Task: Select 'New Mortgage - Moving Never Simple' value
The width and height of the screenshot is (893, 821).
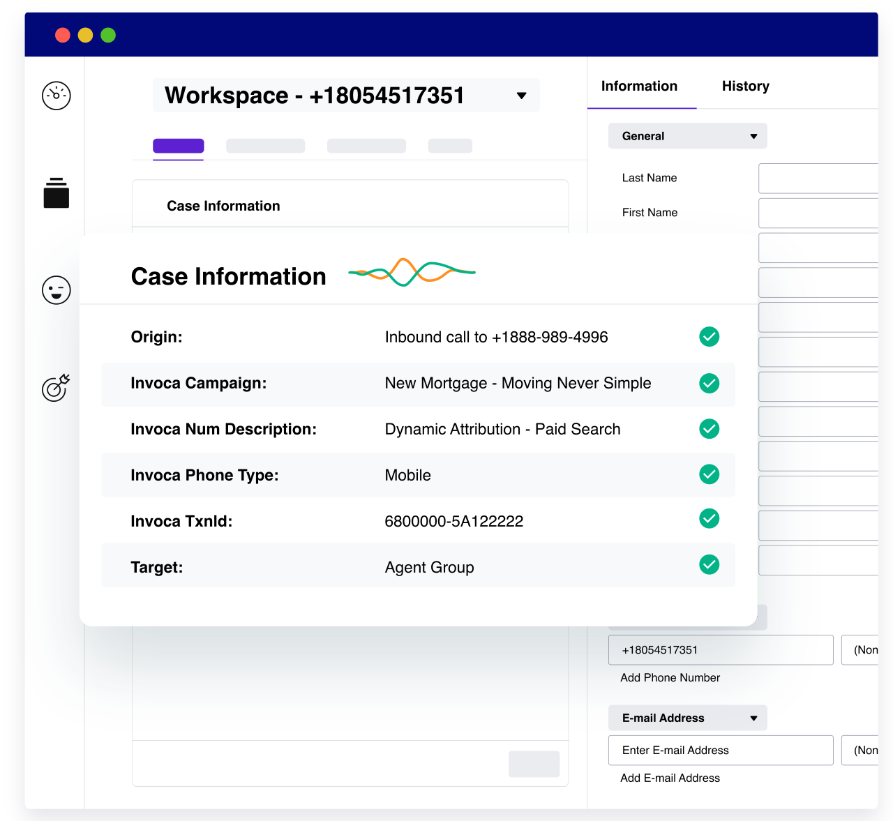Action: (518, 383)
